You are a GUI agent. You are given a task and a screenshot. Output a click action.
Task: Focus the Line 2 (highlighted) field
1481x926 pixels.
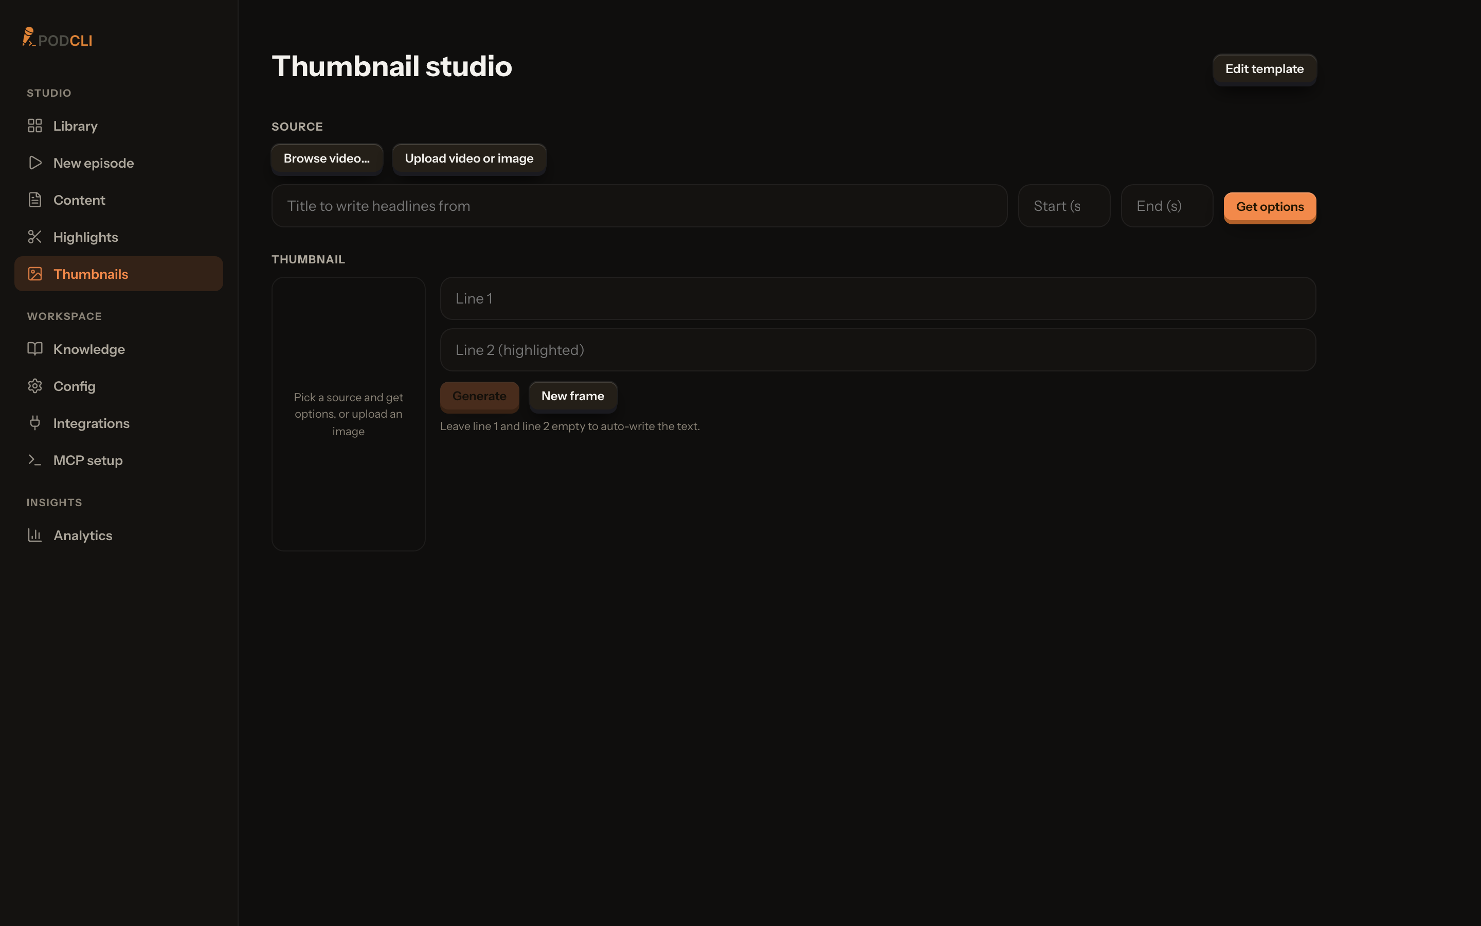point(878,350)
